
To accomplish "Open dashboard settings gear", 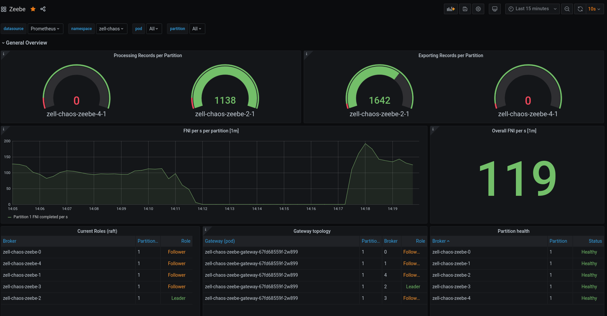I will coord(478,9).
